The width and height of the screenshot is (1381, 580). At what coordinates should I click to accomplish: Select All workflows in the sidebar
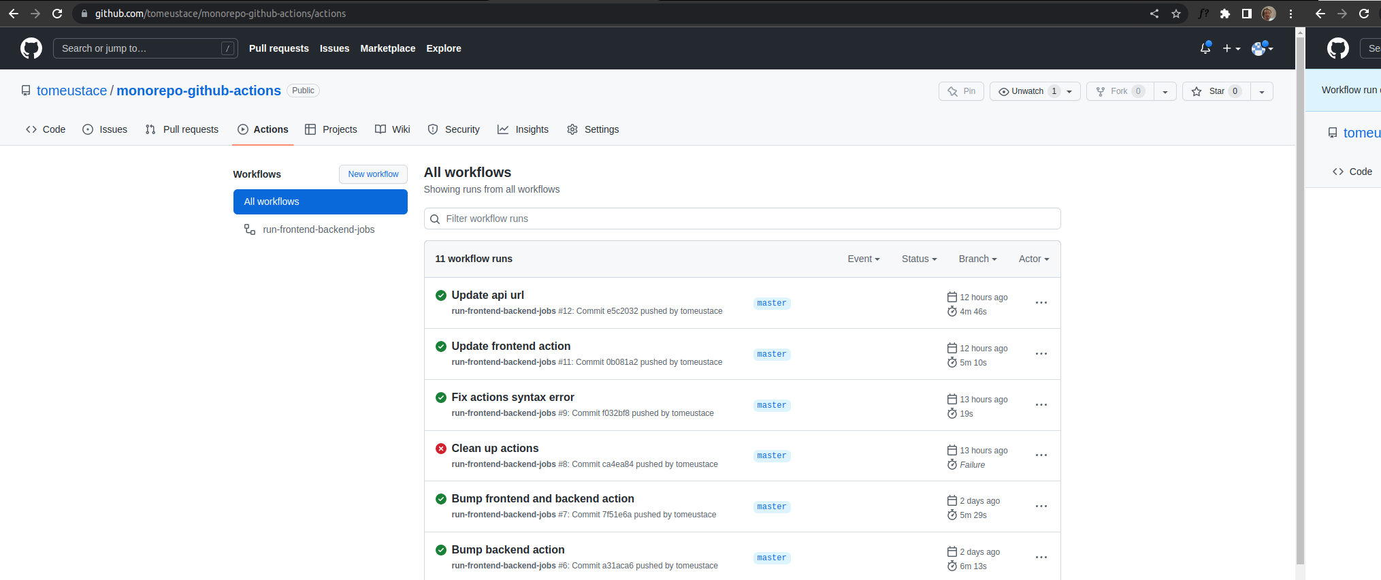(321, 202)
